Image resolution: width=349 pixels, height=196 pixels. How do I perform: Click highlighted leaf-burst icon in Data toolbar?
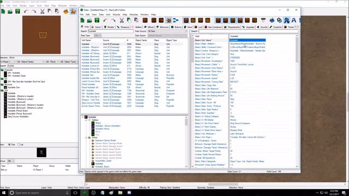169,20
